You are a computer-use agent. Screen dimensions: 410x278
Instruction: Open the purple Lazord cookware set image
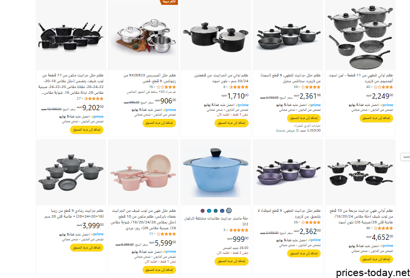coord(289,172)
